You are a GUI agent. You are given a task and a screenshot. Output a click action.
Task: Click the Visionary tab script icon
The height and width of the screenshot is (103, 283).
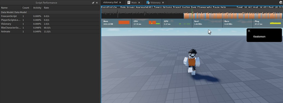[148, 2]
